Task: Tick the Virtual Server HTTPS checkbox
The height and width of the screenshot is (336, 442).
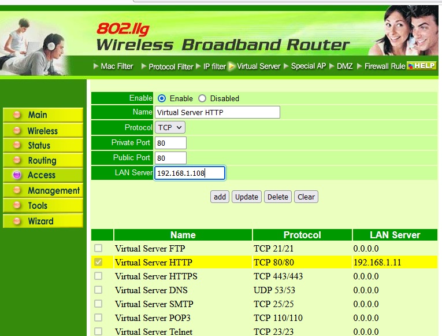Action: tap(98, 276)
